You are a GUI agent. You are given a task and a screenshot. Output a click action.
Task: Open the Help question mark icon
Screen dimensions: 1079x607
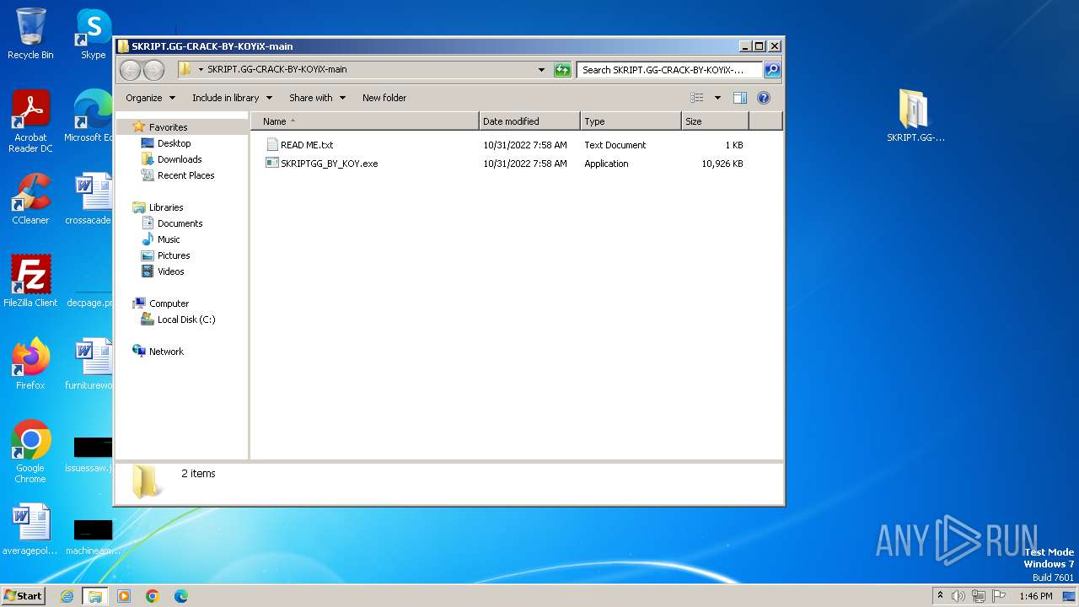[764, 98]
